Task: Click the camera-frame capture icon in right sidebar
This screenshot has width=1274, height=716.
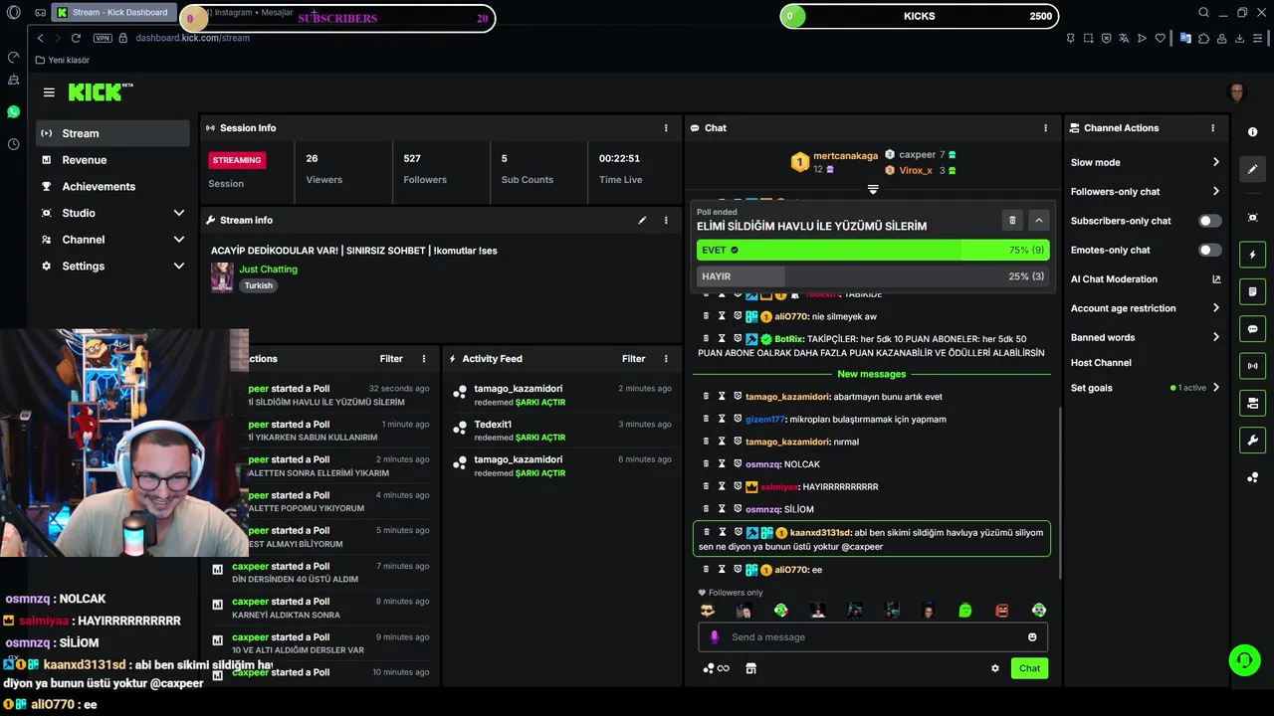Action: (1252, 218)
